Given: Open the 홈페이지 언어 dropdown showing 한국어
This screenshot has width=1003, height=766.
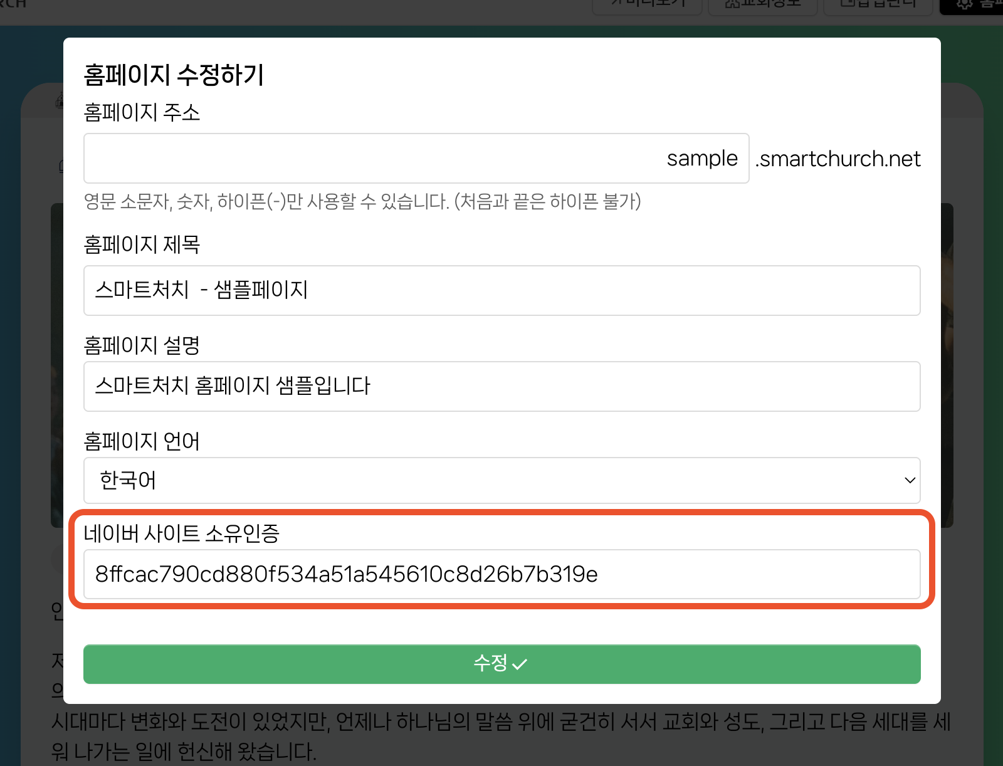Looking at the screenshot, I should [x=501, y=480].
